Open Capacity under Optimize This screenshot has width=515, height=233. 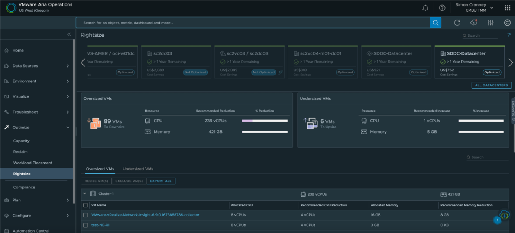(x=22, y=141)
